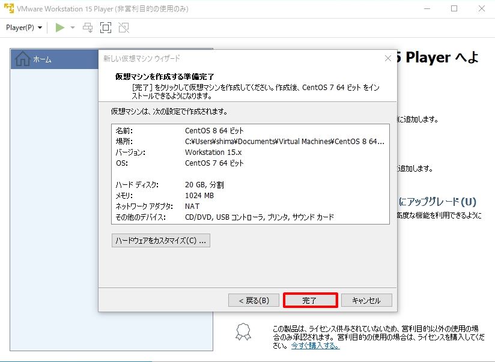Close the 新しい仮想マシン ウィザード dialog
The height and width of the screenshot is (362, 495).
point(388,58)
